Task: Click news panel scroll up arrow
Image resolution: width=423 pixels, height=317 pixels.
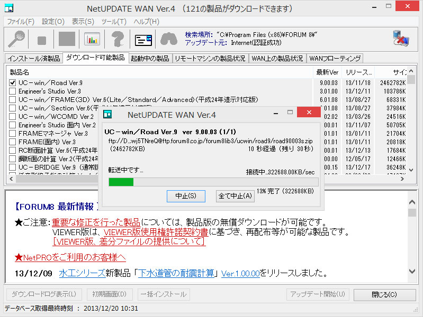Action: [x=412, y=202]
